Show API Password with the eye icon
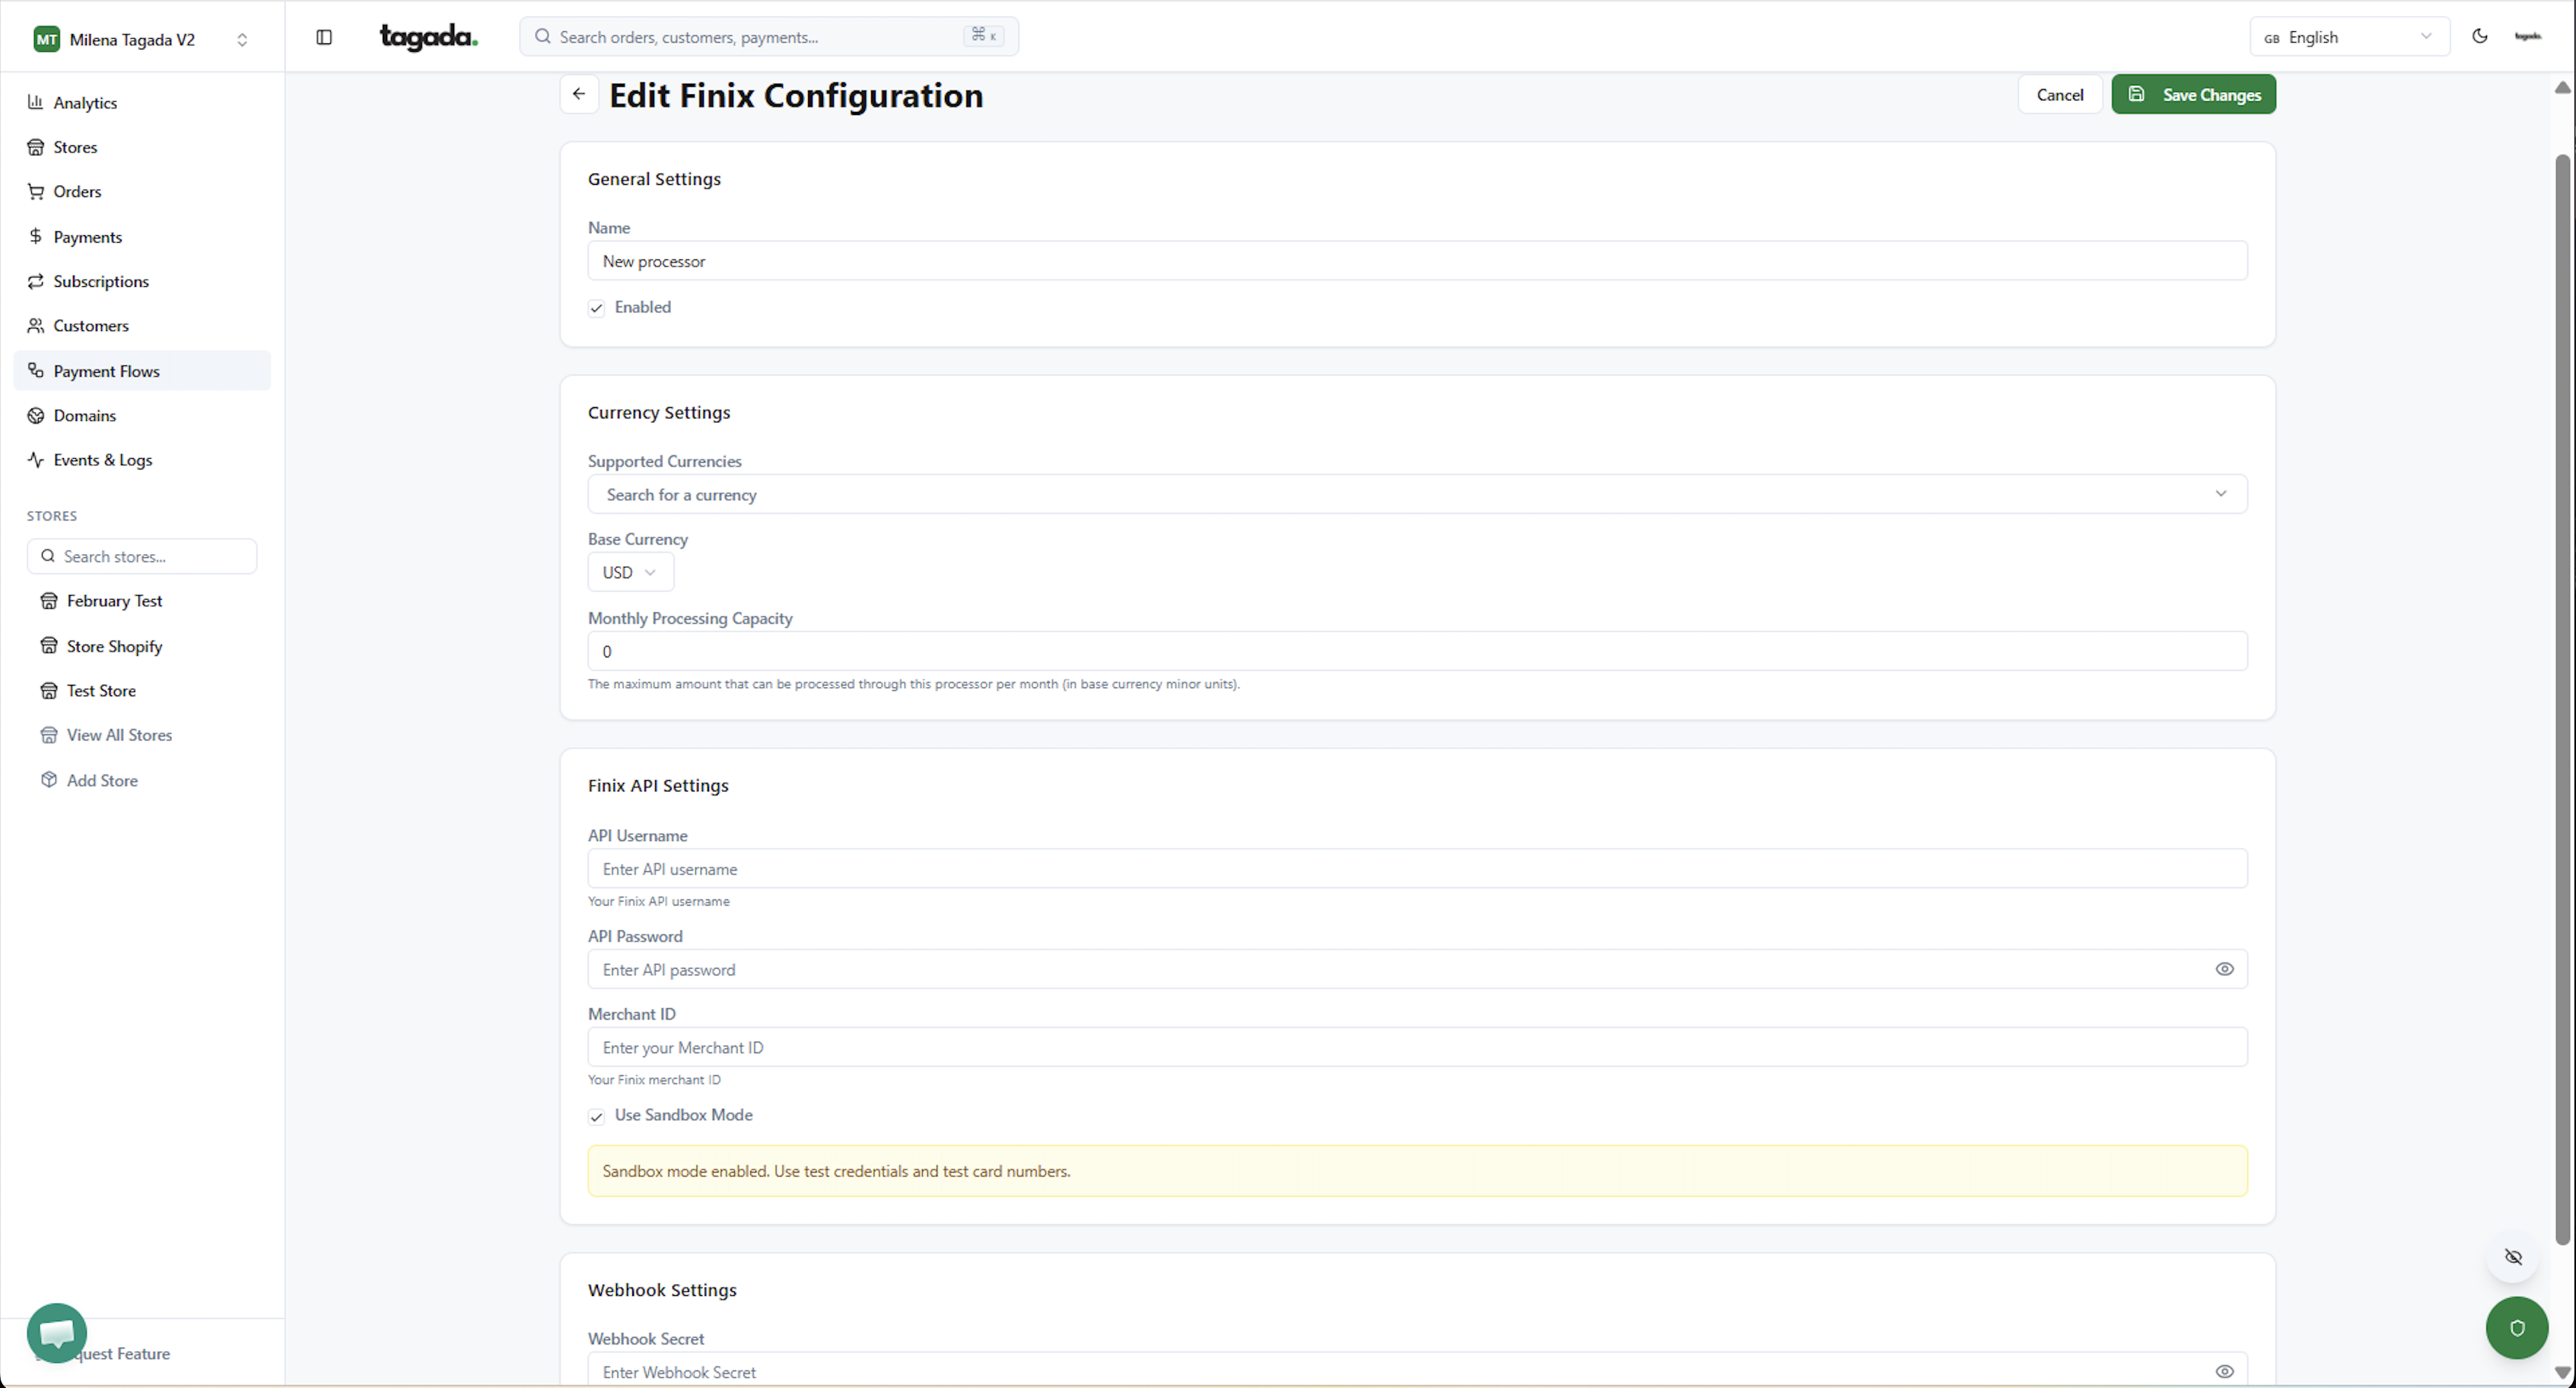The image size is (2576, 1388). click(2224, 969)
